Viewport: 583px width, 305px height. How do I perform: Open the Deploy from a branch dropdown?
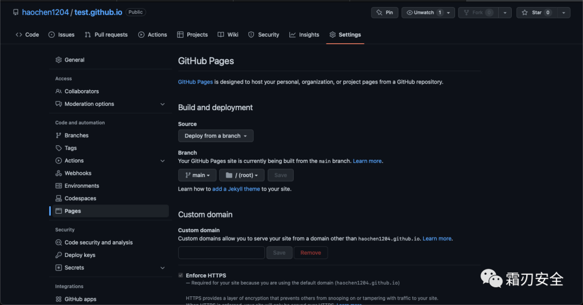point(215,135)
